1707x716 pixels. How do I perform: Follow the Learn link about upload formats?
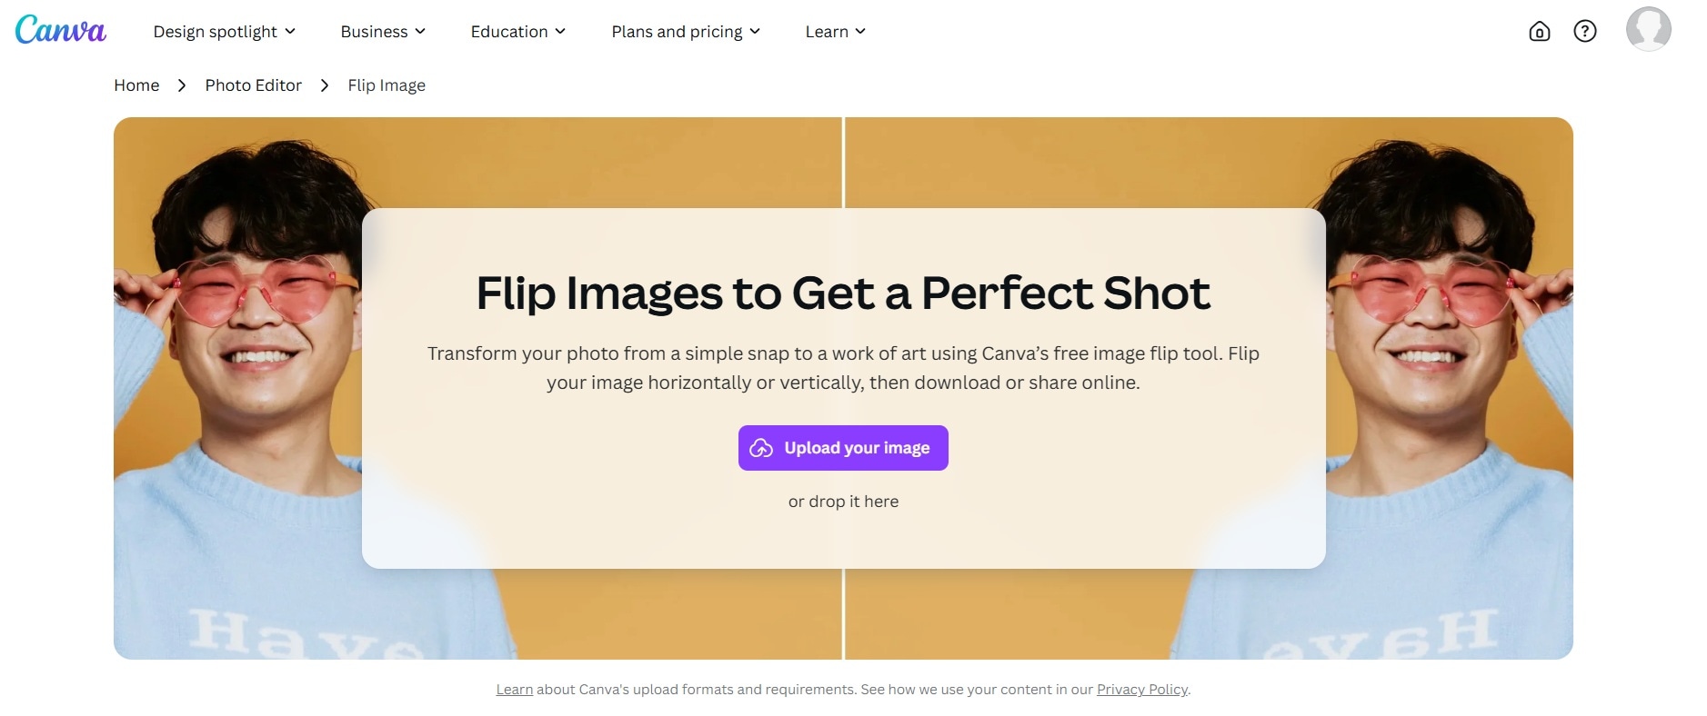click(514, 690)
